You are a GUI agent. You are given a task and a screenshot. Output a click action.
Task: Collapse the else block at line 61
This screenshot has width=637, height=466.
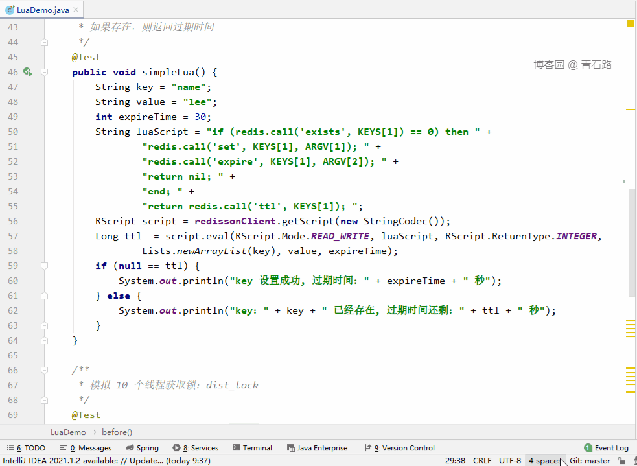[44, 296]
